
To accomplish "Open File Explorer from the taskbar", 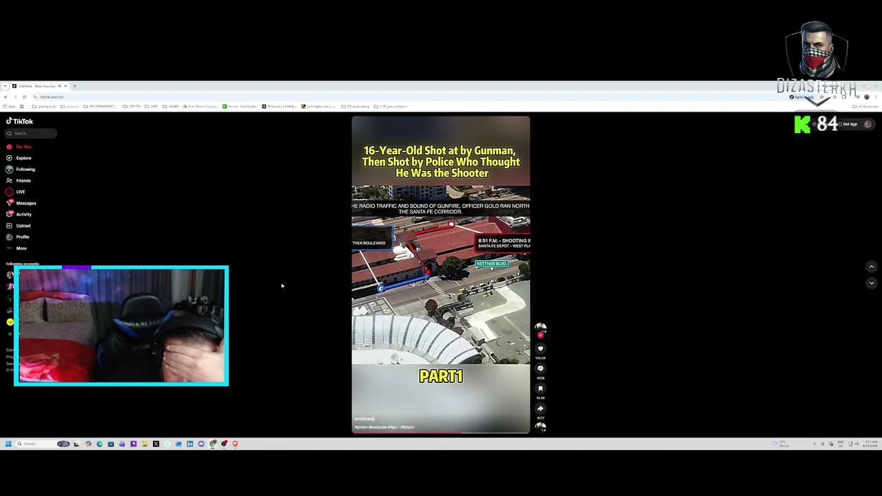I will (x=144, y=444).
